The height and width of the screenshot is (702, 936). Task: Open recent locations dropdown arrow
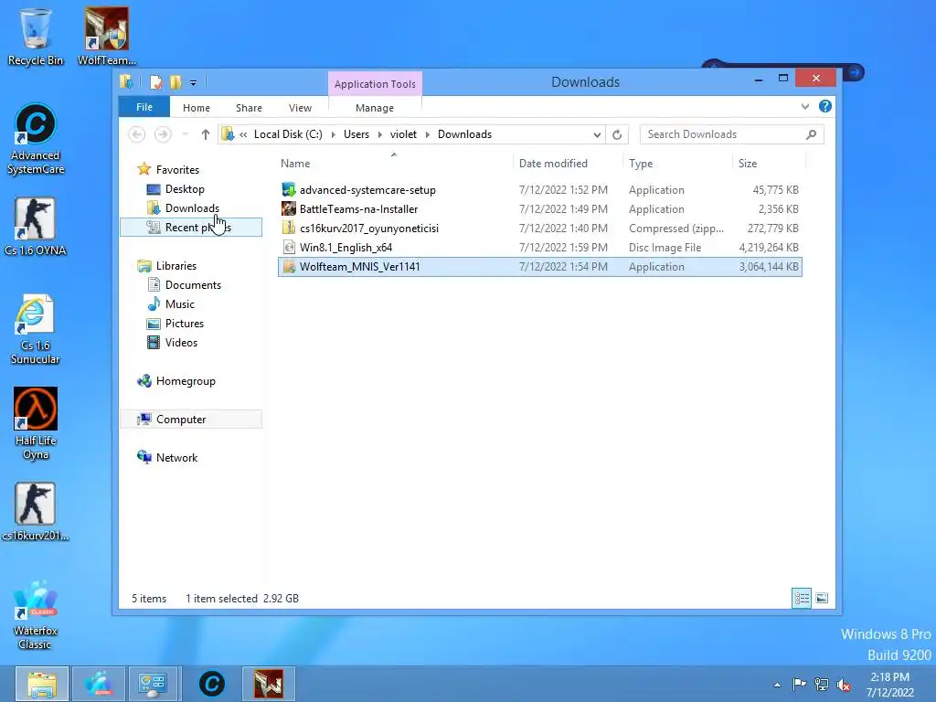point(185,134)
